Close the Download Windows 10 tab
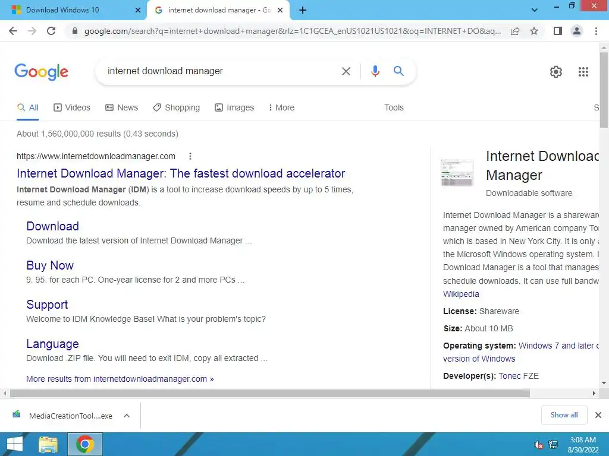The width and height of the screenshot is (609, 456). click(x=138, y=10)
